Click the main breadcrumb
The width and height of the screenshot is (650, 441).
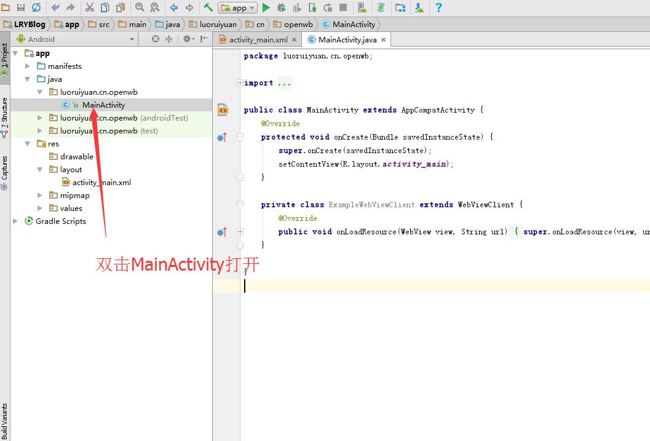coord(132,25)
